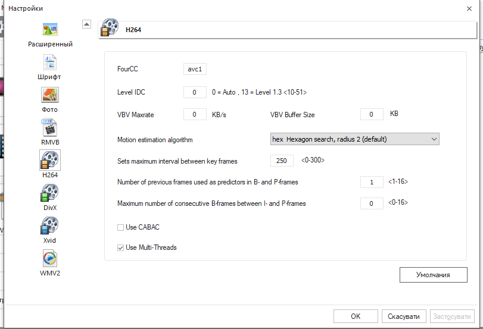483x329 pixels.
Task: Click the H264 title in the header bar
Action: tap(133, 30)
